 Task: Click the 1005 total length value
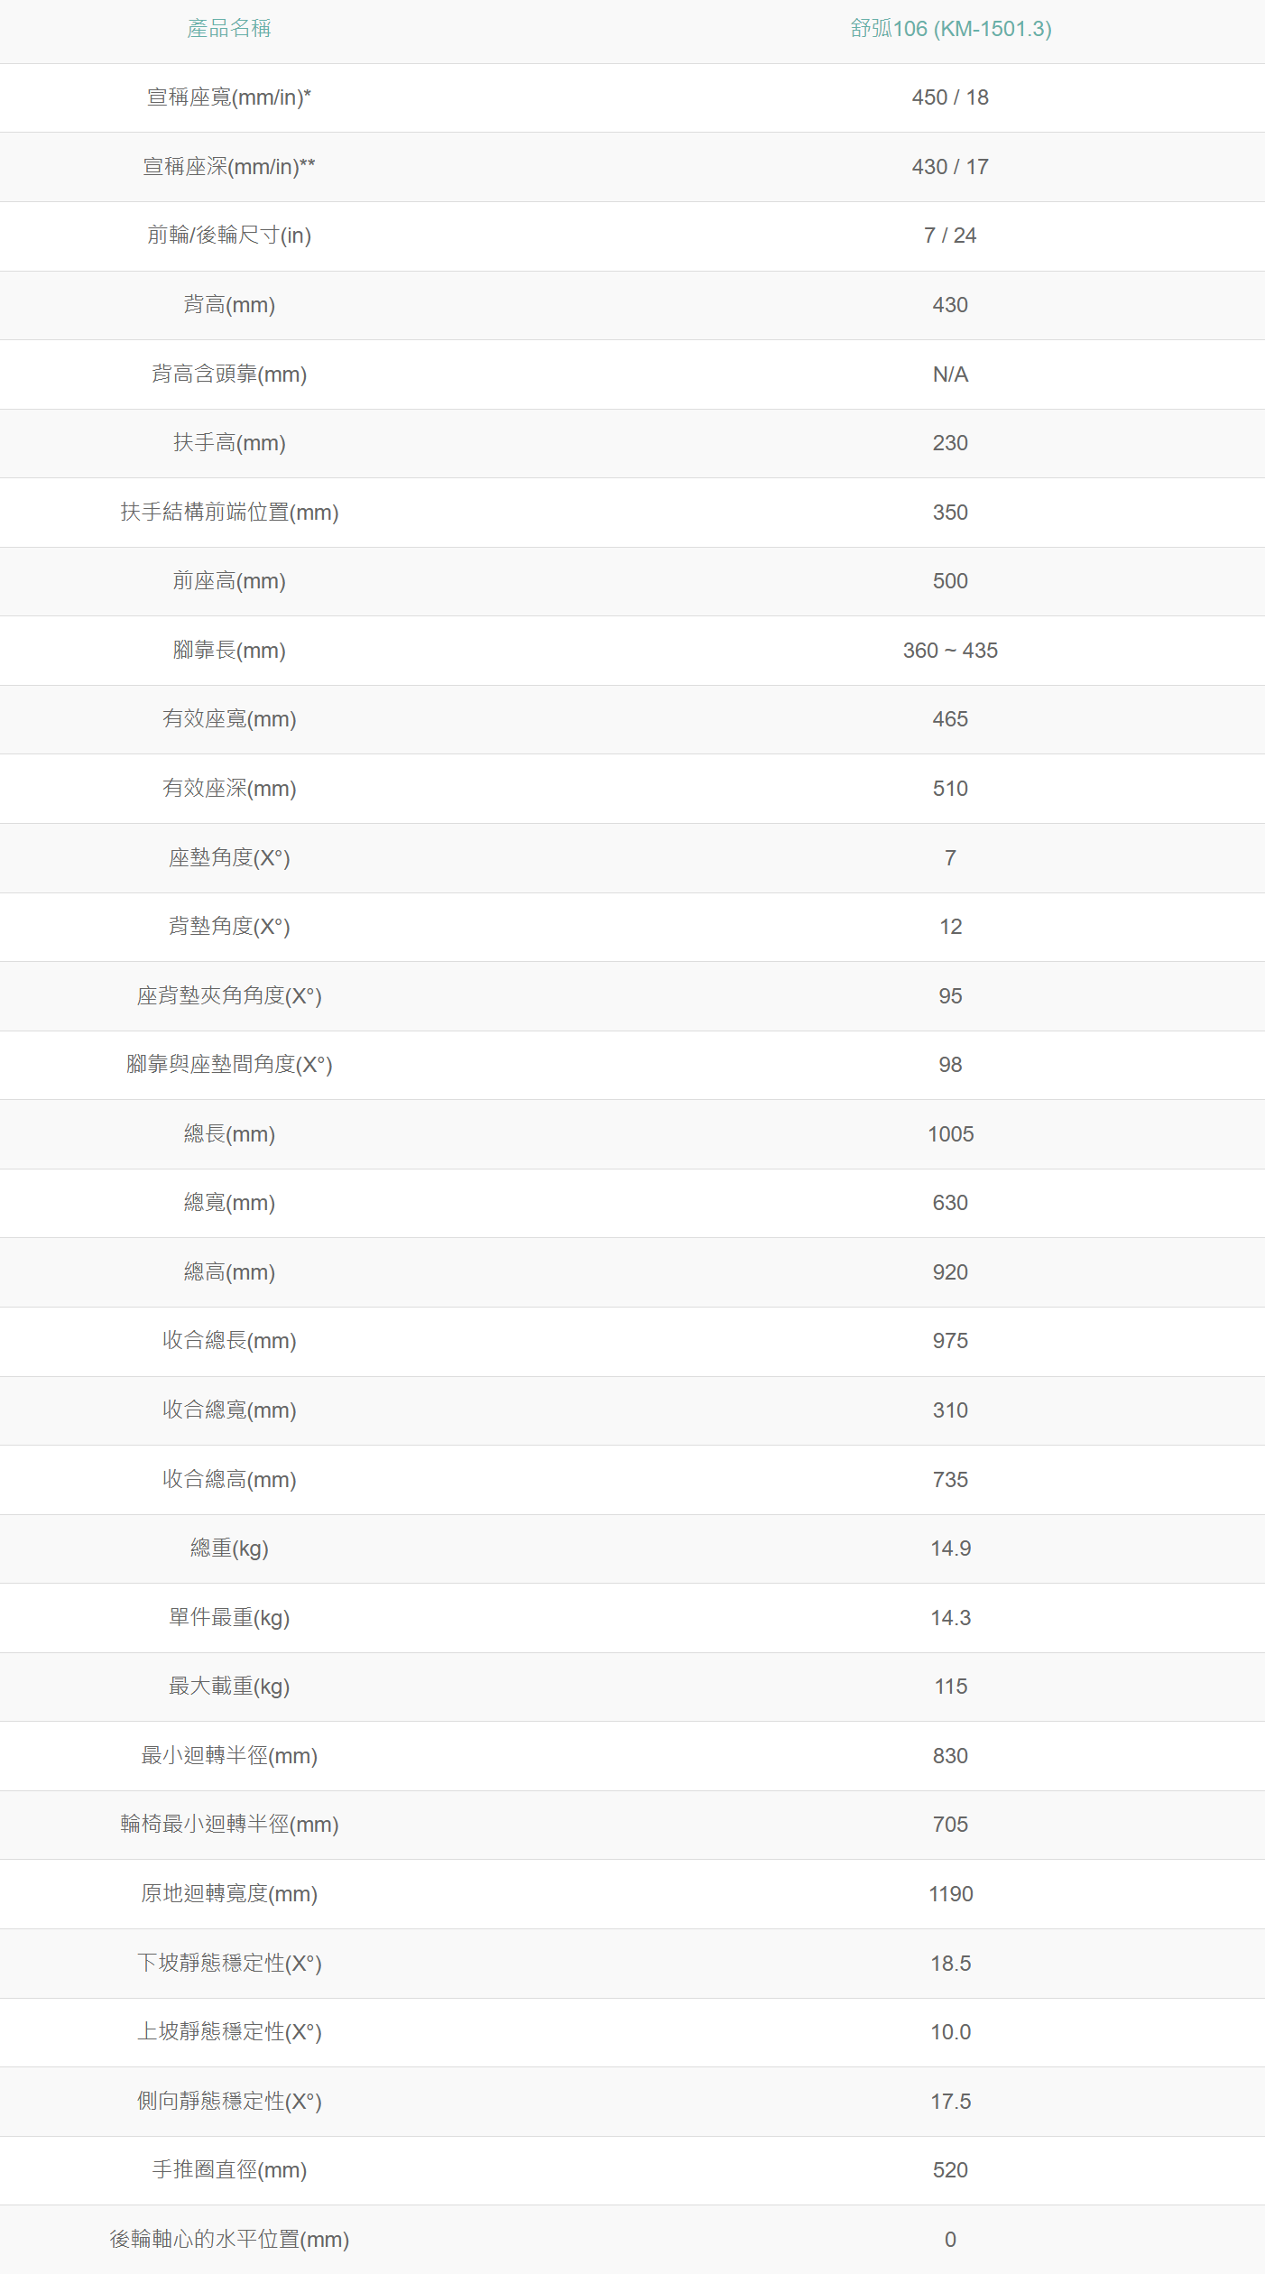pos(950,1134)
